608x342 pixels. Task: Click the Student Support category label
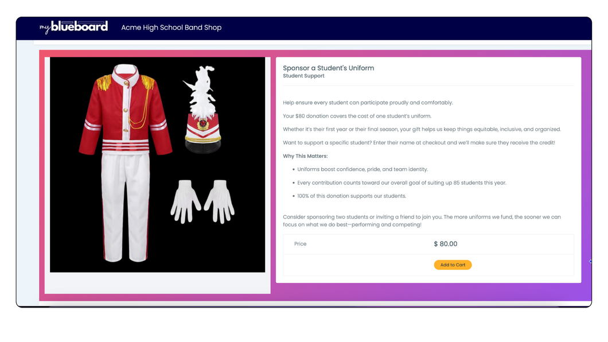pyautogui.click(x=303, y=76)
